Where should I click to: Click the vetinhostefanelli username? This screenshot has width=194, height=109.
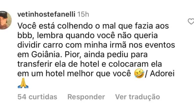46,14
